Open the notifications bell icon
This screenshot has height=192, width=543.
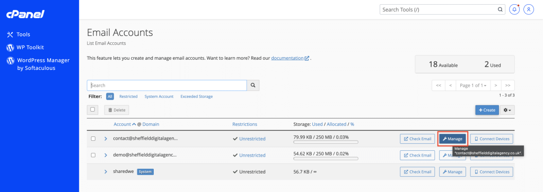coord(514,10)
